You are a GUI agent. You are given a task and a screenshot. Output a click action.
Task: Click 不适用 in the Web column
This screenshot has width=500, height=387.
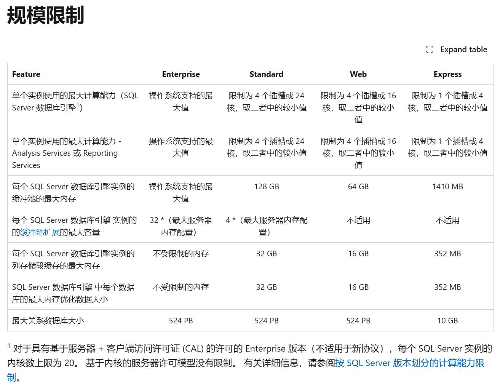pos(358,220)
